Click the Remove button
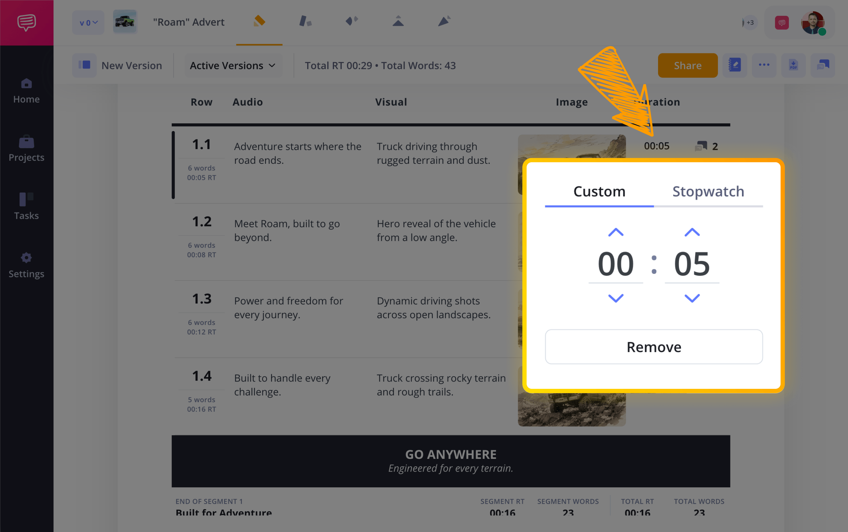This screenshot has height=532, width=848. [x=654, y=347]
